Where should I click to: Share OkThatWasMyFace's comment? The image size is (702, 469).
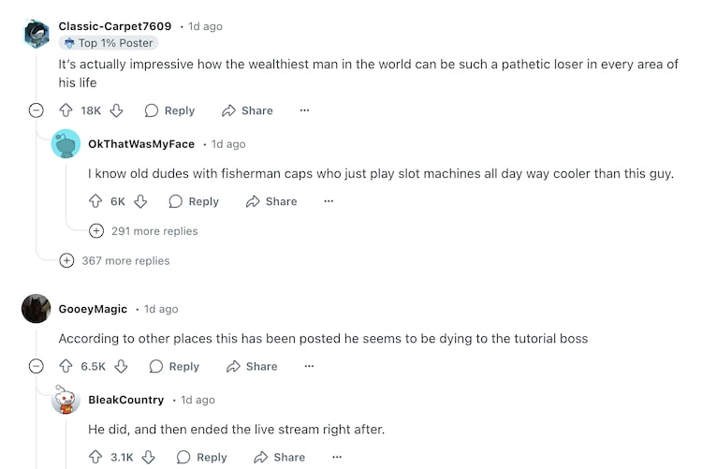point(271,201)
